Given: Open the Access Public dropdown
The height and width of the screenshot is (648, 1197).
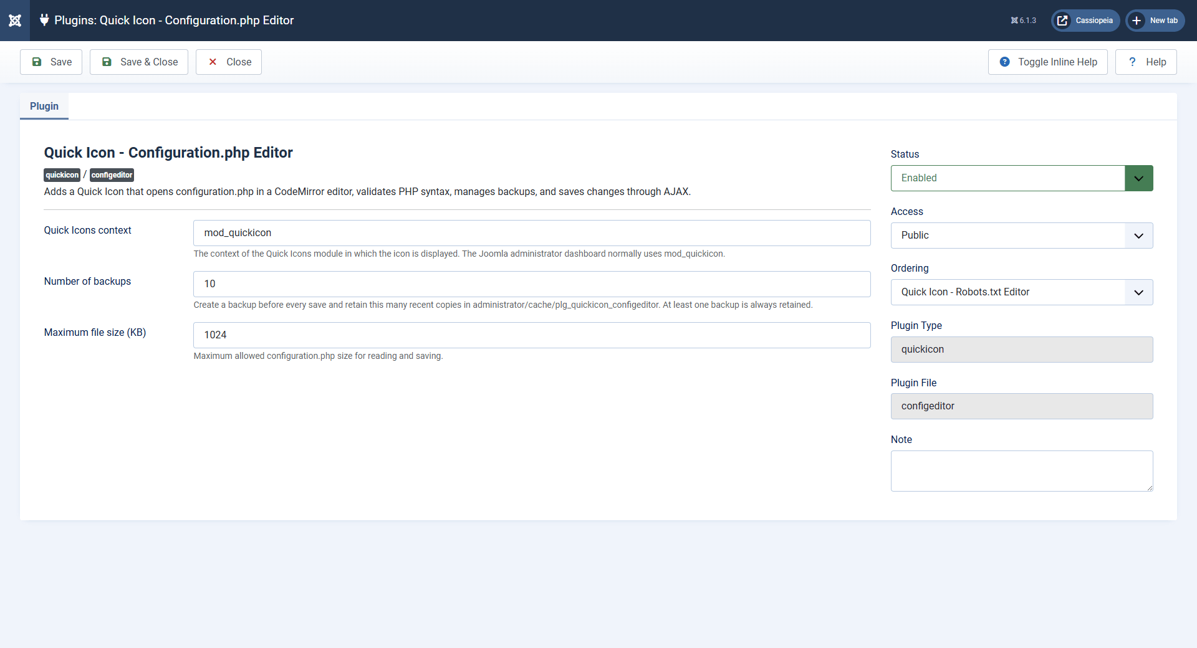Looking at the screenshot, I should click(1021, 236).
